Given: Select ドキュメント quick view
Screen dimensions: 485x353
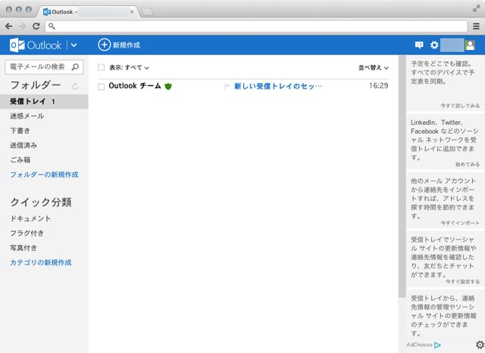Looking at the screenshot, I should coord(30,218).
